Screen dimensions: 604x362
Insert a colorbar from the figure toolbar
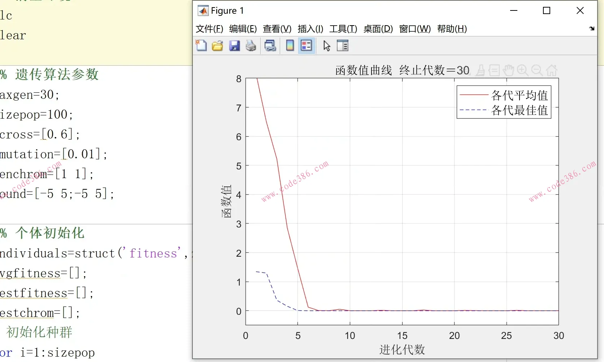pyautogui.click(x=290, y=46)
